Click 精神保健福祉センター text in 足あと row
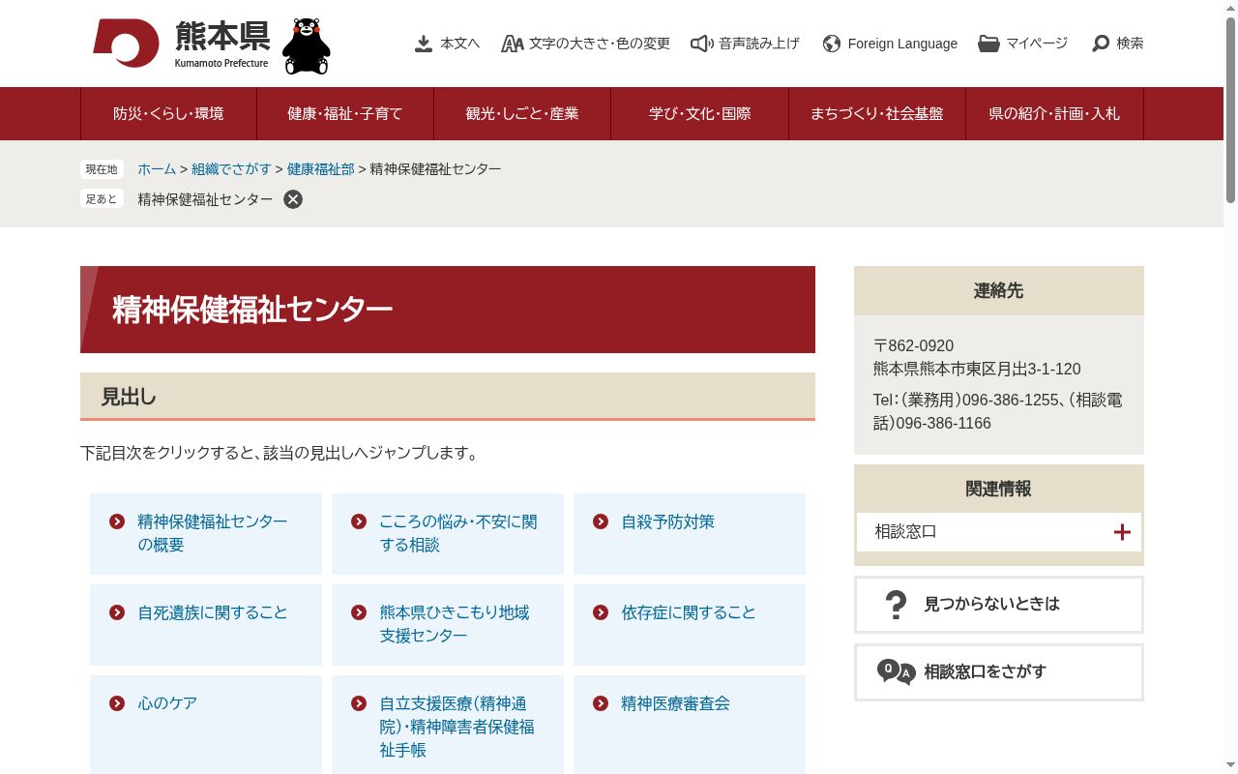Viewport: 1238px width, 774px height. click(x=205, y=199)
